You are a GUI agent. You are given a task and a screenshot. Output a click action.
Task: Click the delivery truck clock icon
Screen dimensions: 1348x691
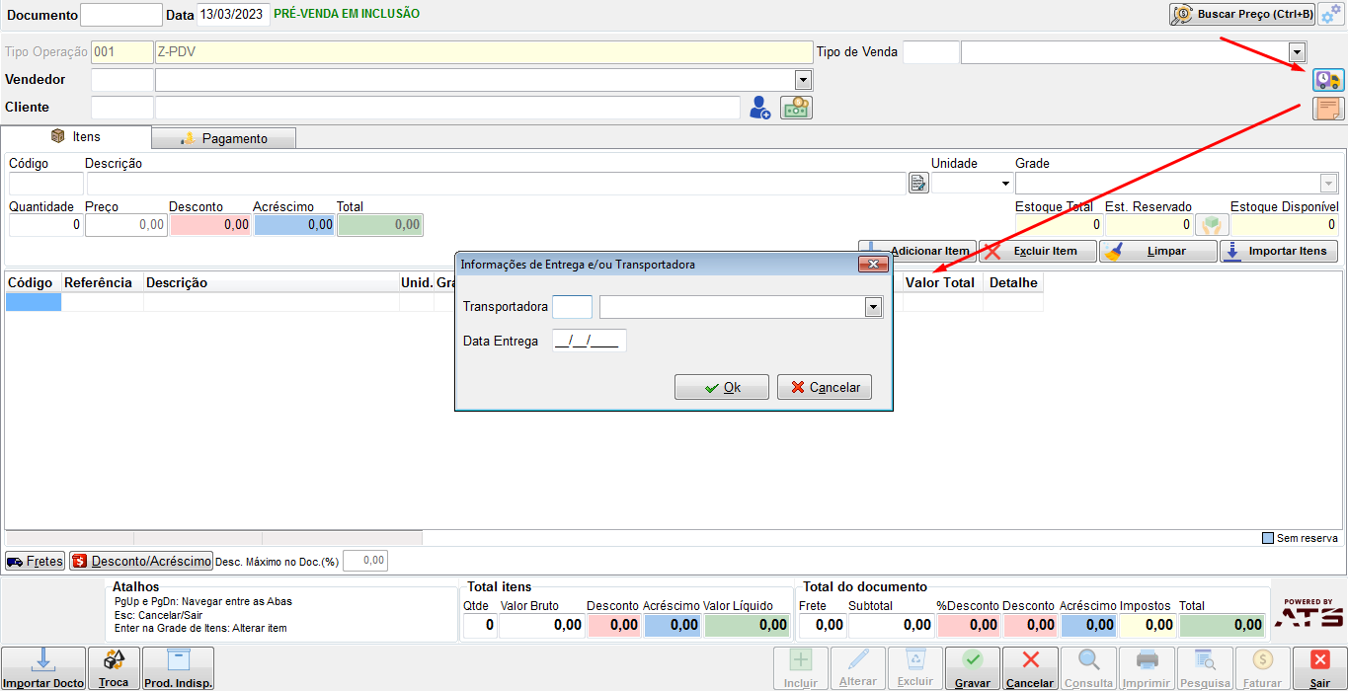tap(1328, 80)
